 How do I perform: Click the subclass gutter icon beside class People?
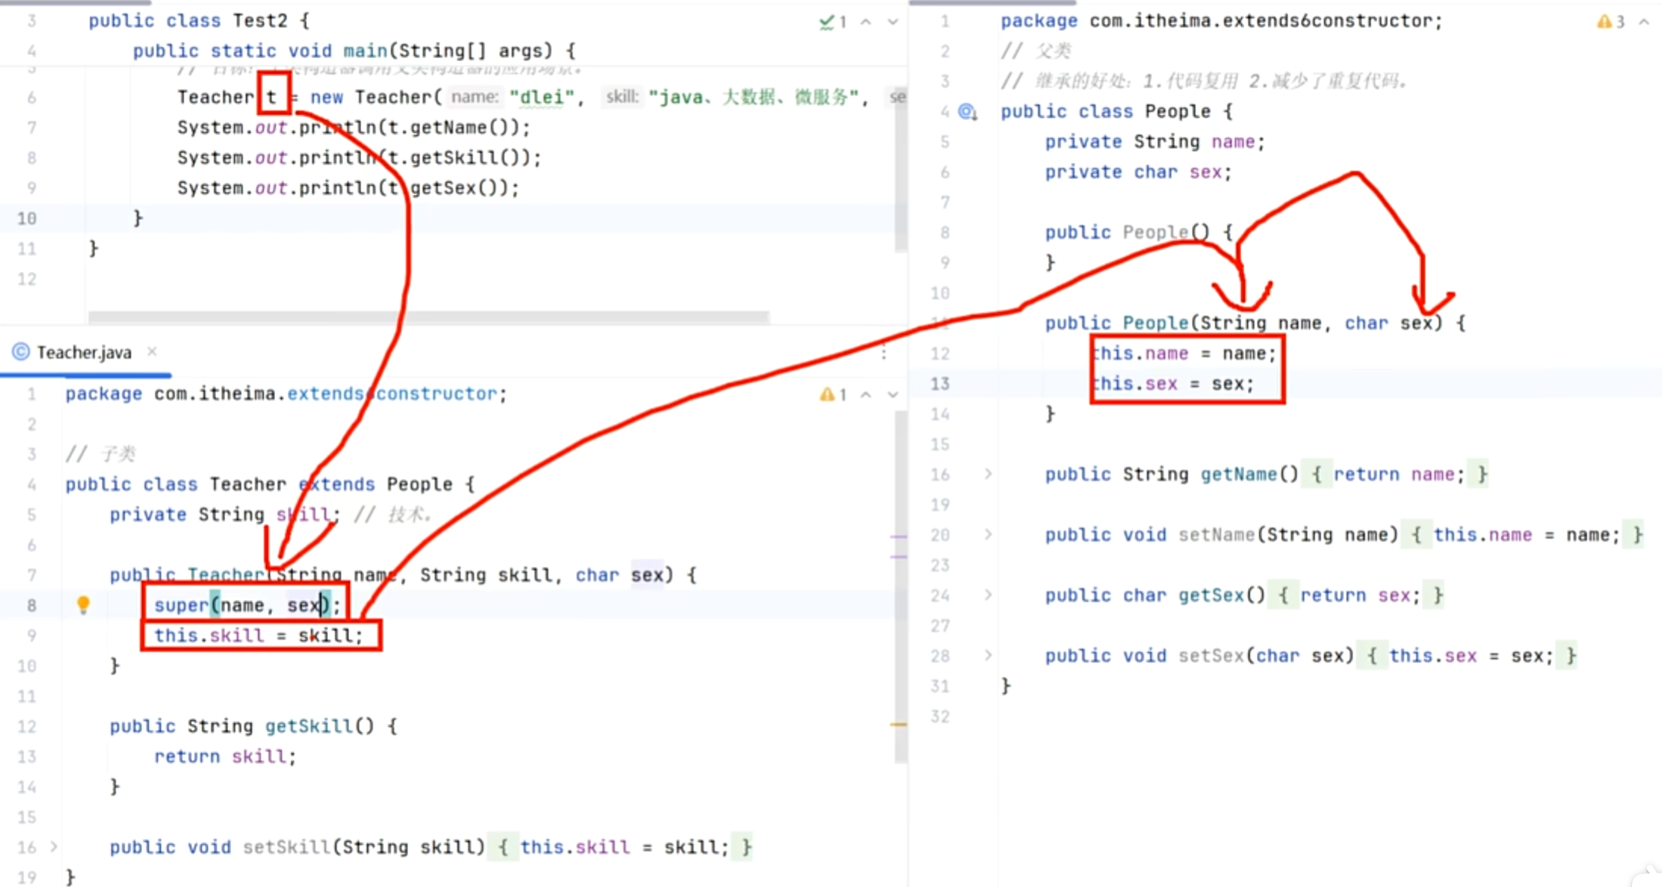point(967,113)
